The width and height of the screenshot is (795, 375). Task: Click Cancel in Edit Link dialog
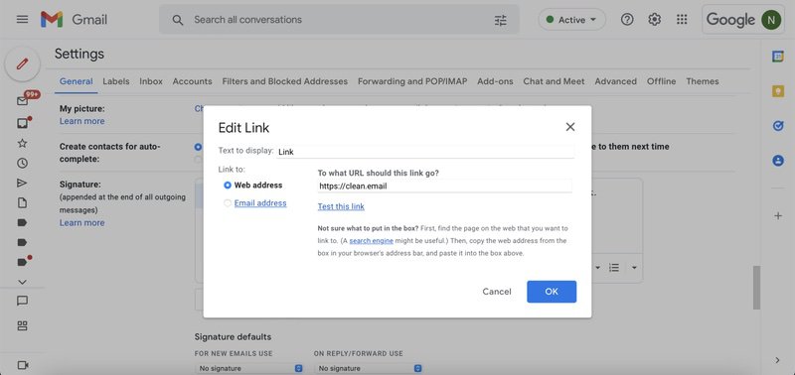[x=497, y=292]
